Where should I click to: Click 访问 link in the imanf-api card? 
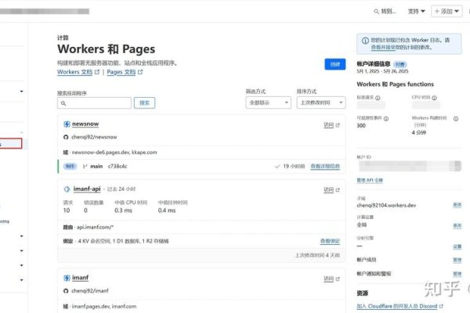pyautogui.click(x=329, y=189)
